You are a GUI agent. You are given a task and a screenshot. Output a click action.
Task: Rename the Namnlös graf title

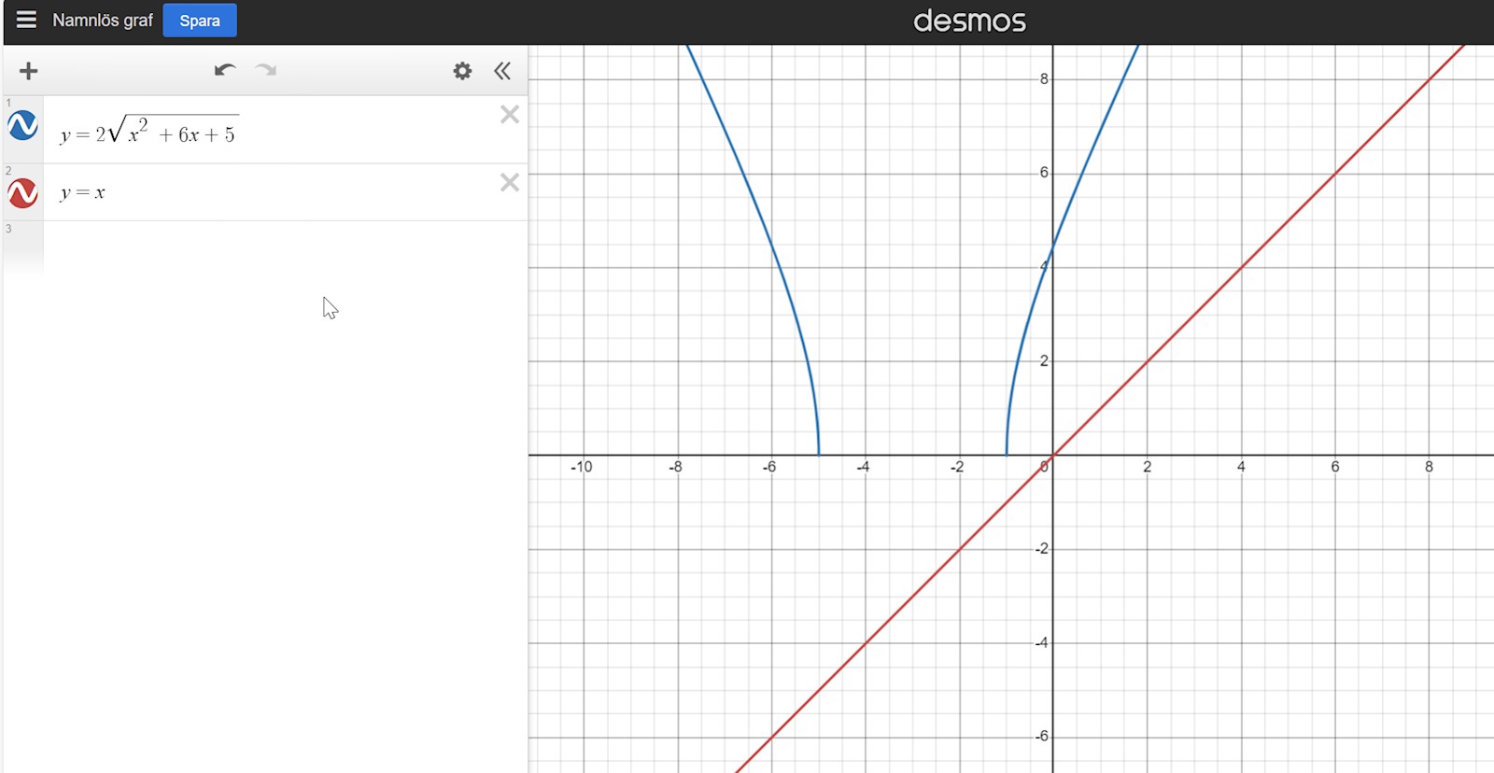click(x=103, y=21)
